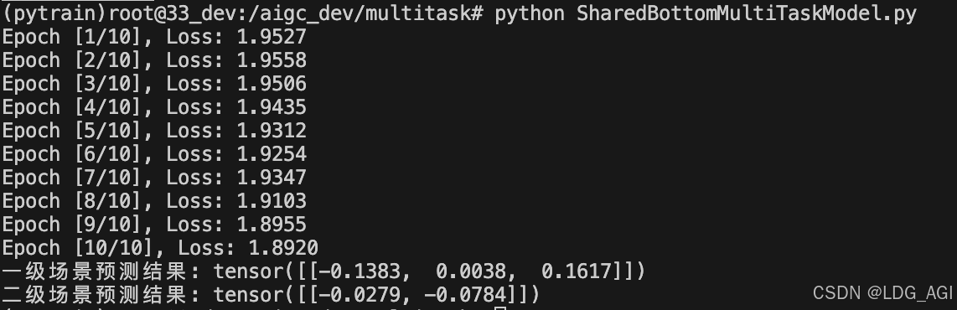The width and height of the screenshot is (957, 310).
Task: Click loss value 1.9103
Action: (272, 201)
